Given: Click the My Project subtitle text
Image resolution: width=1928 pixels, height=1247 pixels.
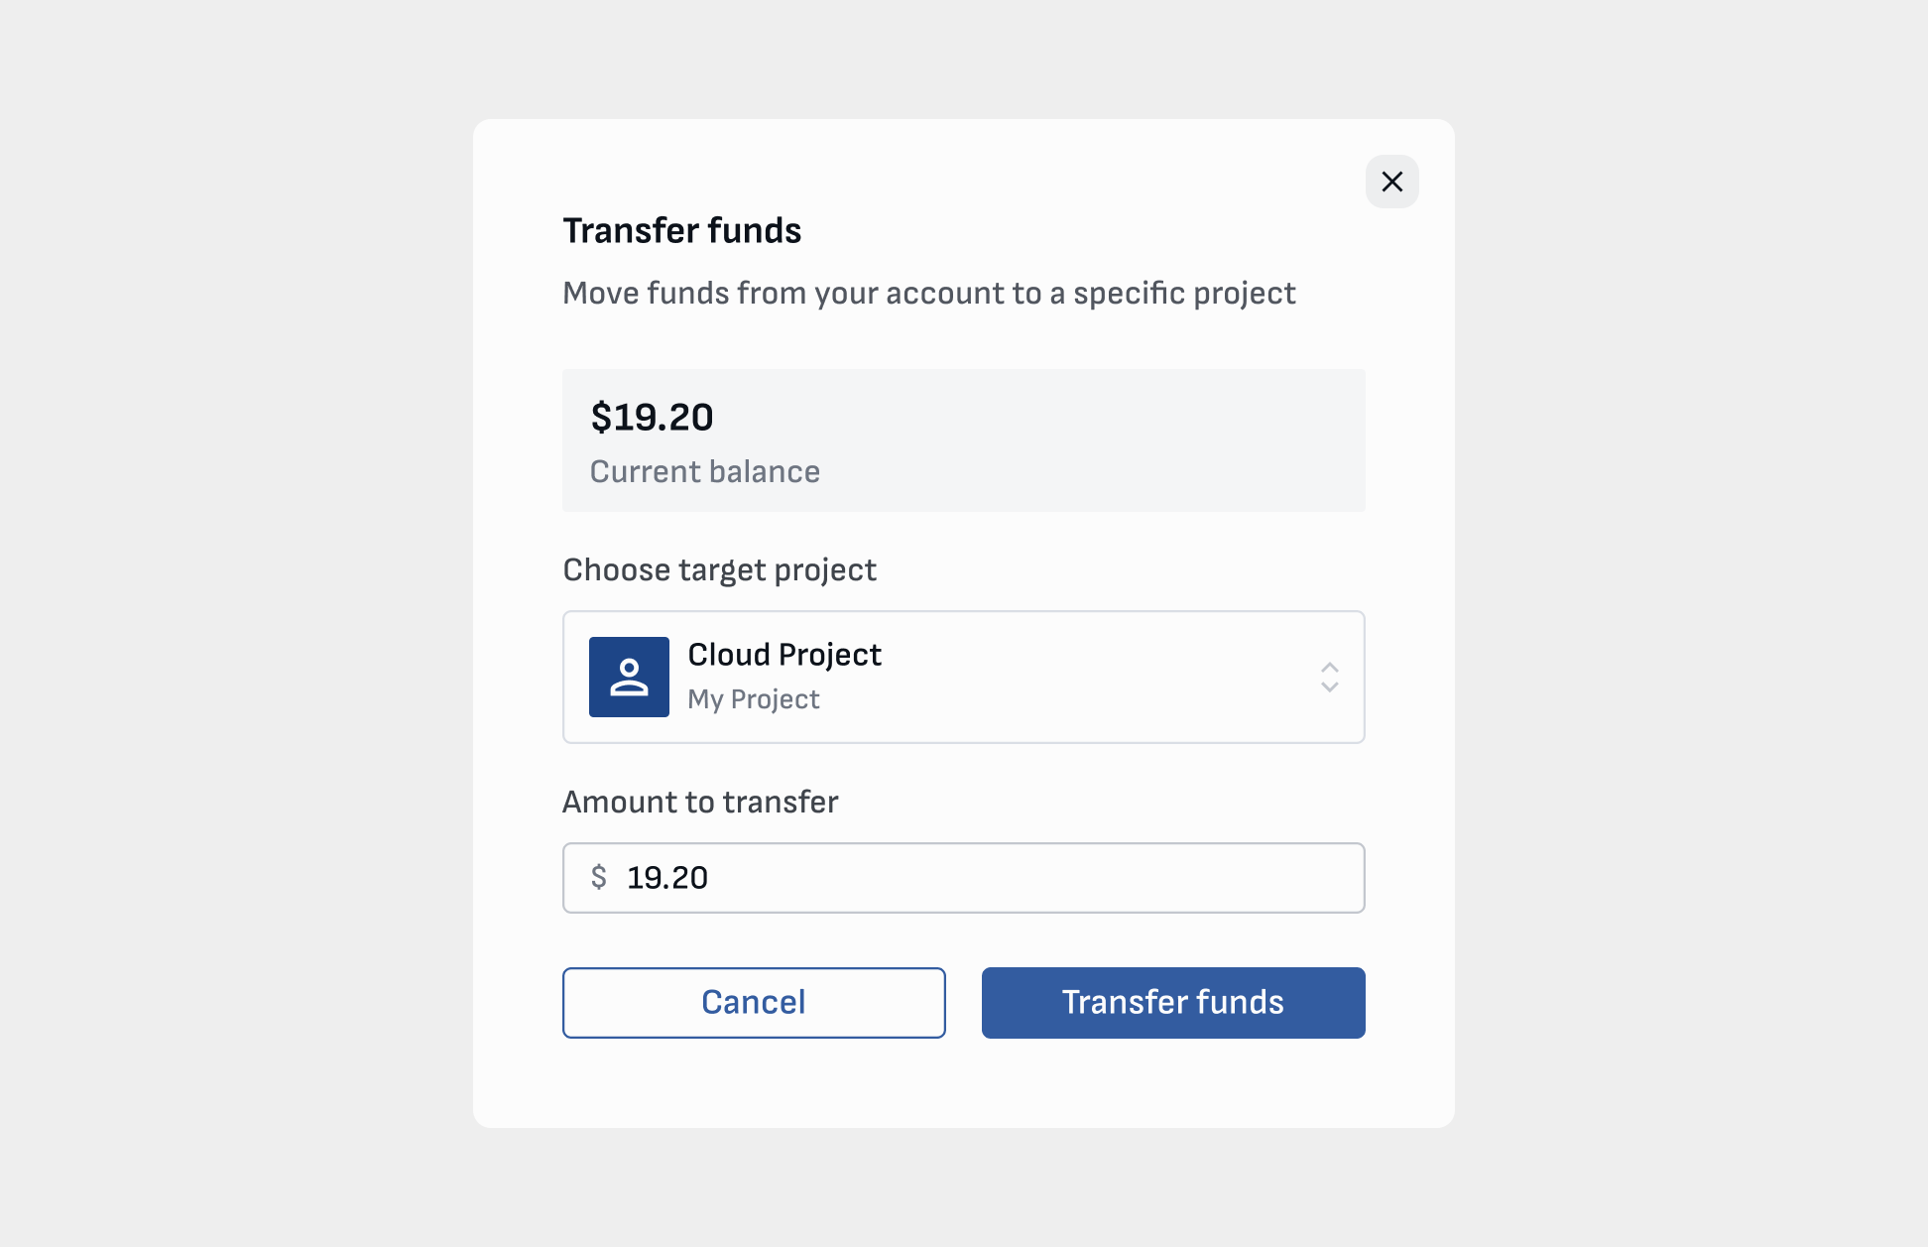Looking at the screenshot, I should [x=754, y=699].
